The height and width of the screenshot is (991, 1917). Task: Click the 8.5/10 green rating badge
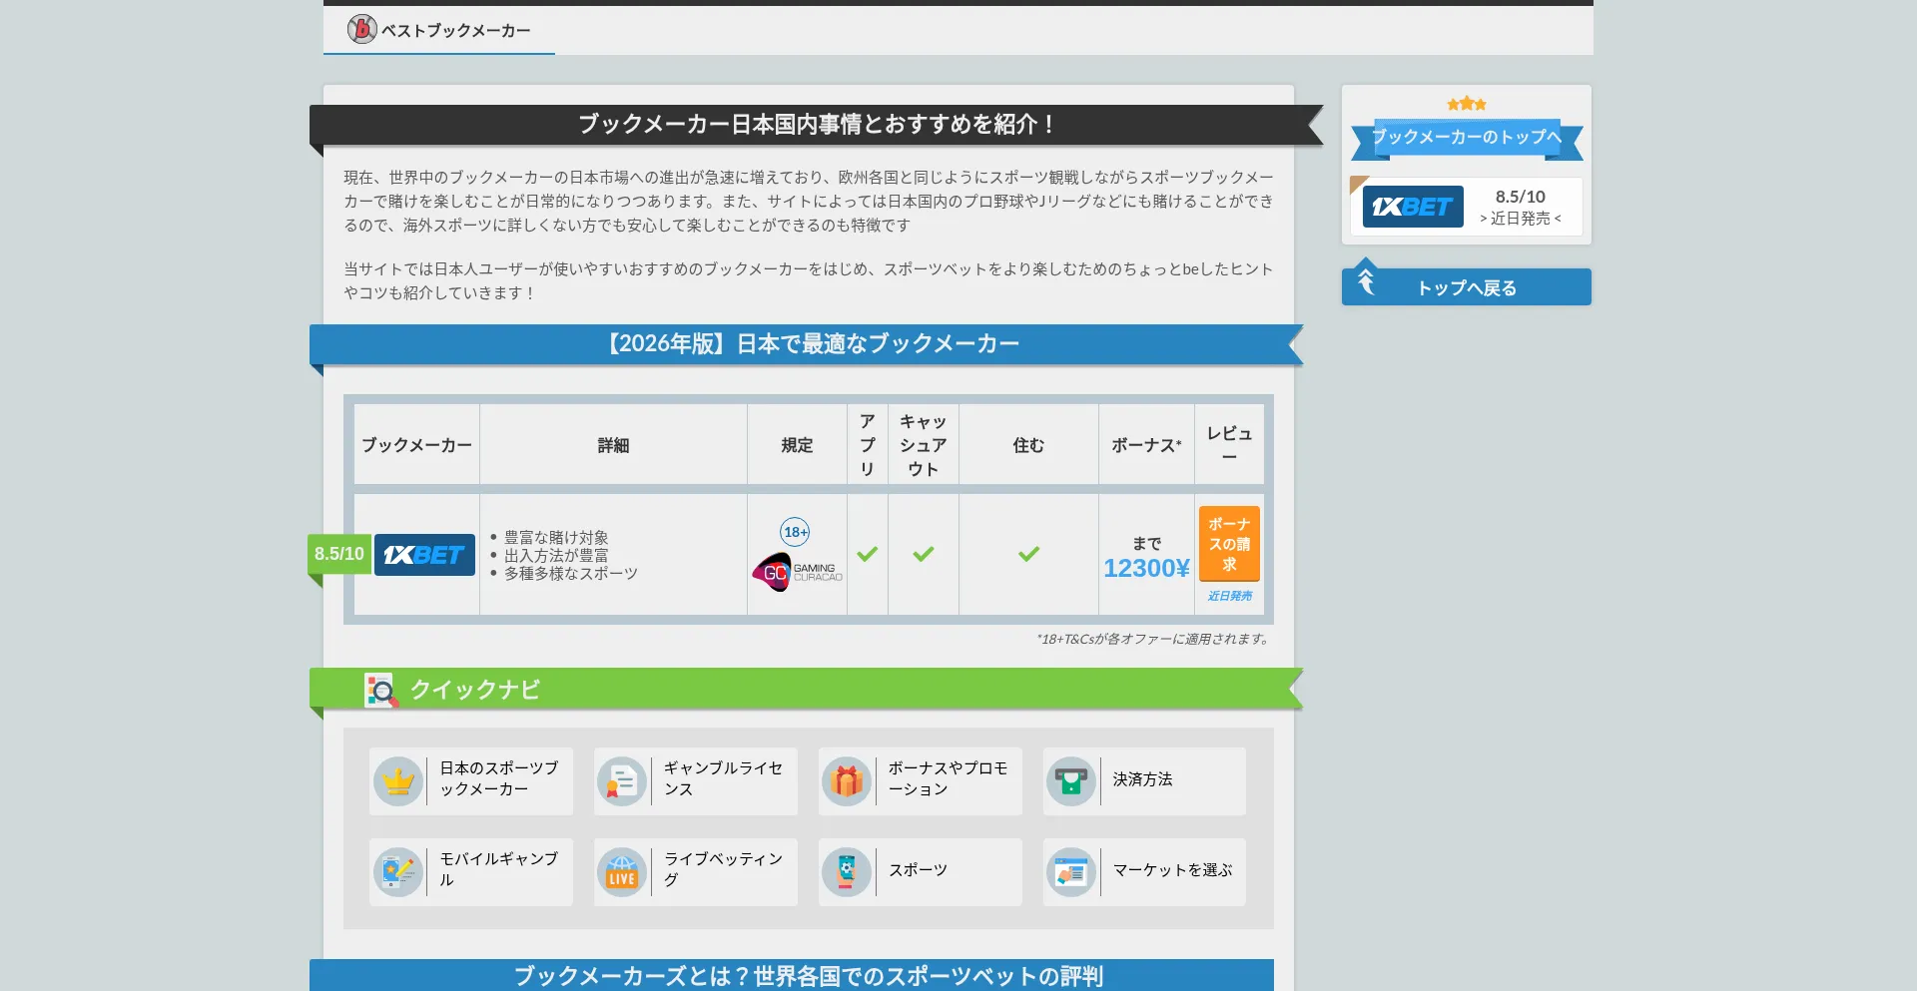pos(339,554)
